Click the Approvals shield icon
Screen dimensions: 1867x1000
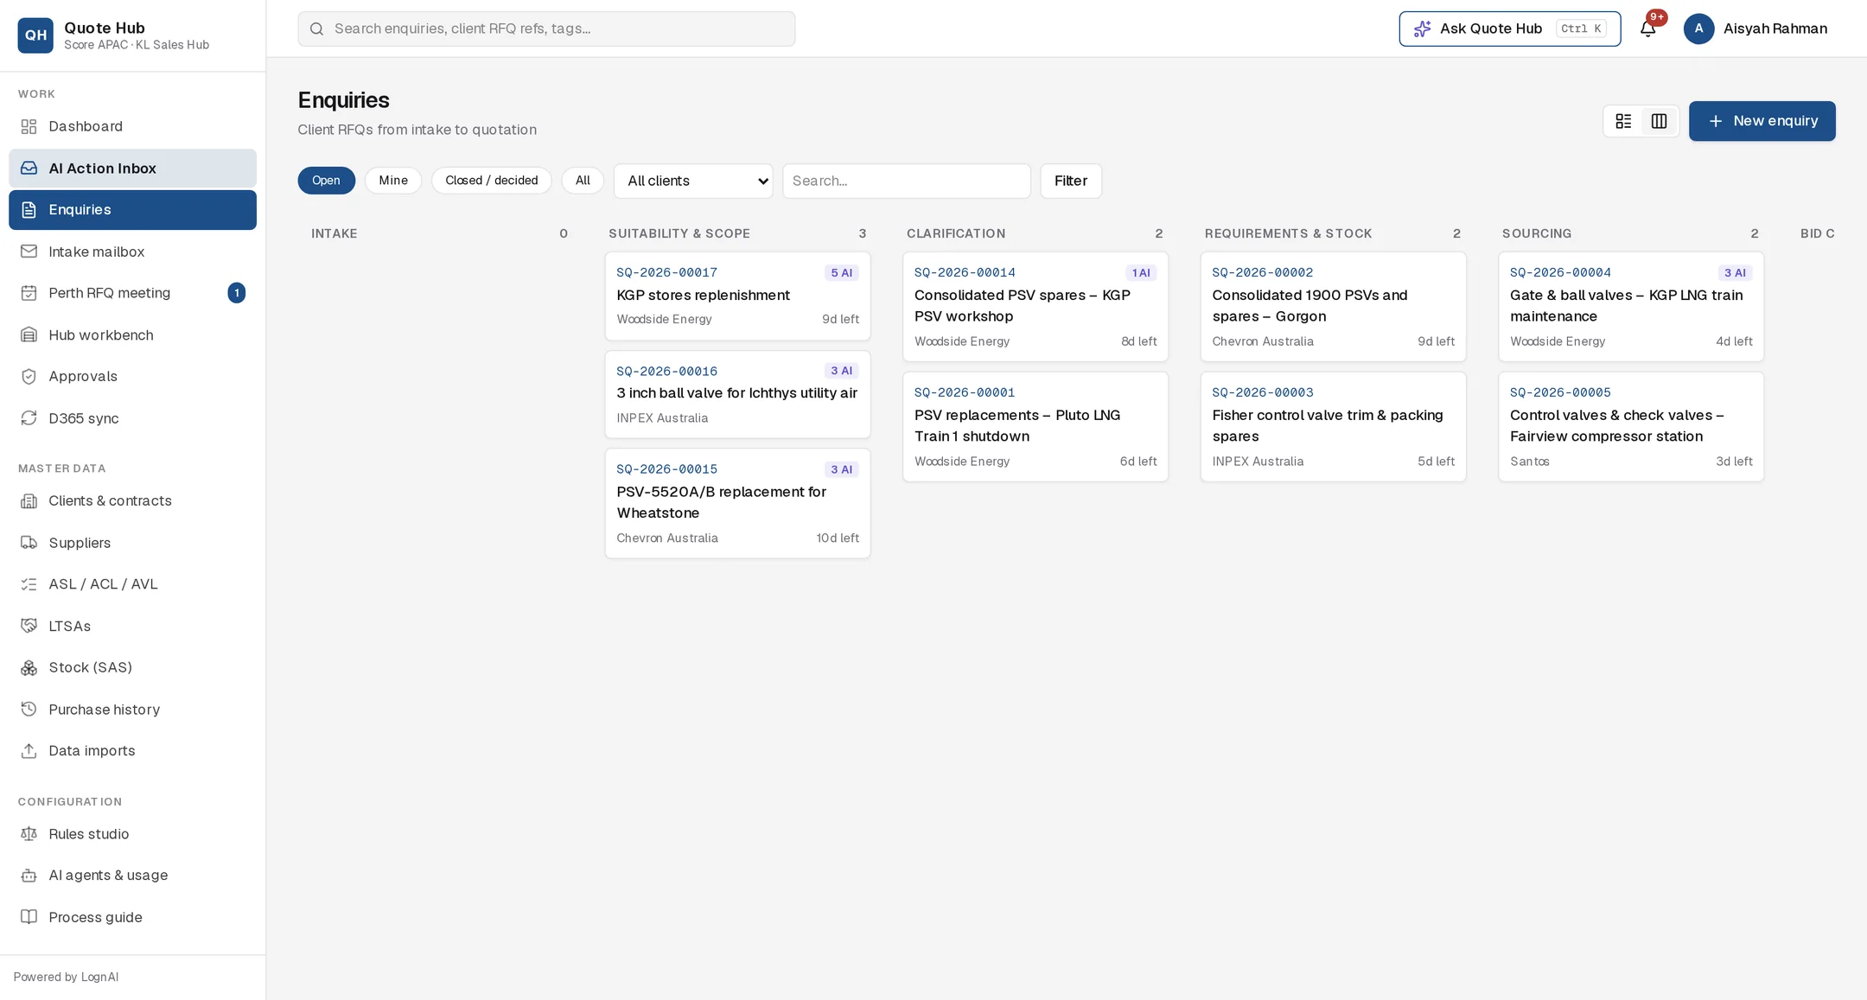(29, 377)
